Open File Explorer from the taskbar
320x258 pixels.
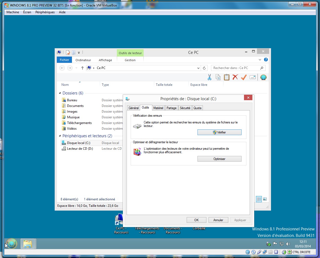pyautogui.click(x=28, y=244)
